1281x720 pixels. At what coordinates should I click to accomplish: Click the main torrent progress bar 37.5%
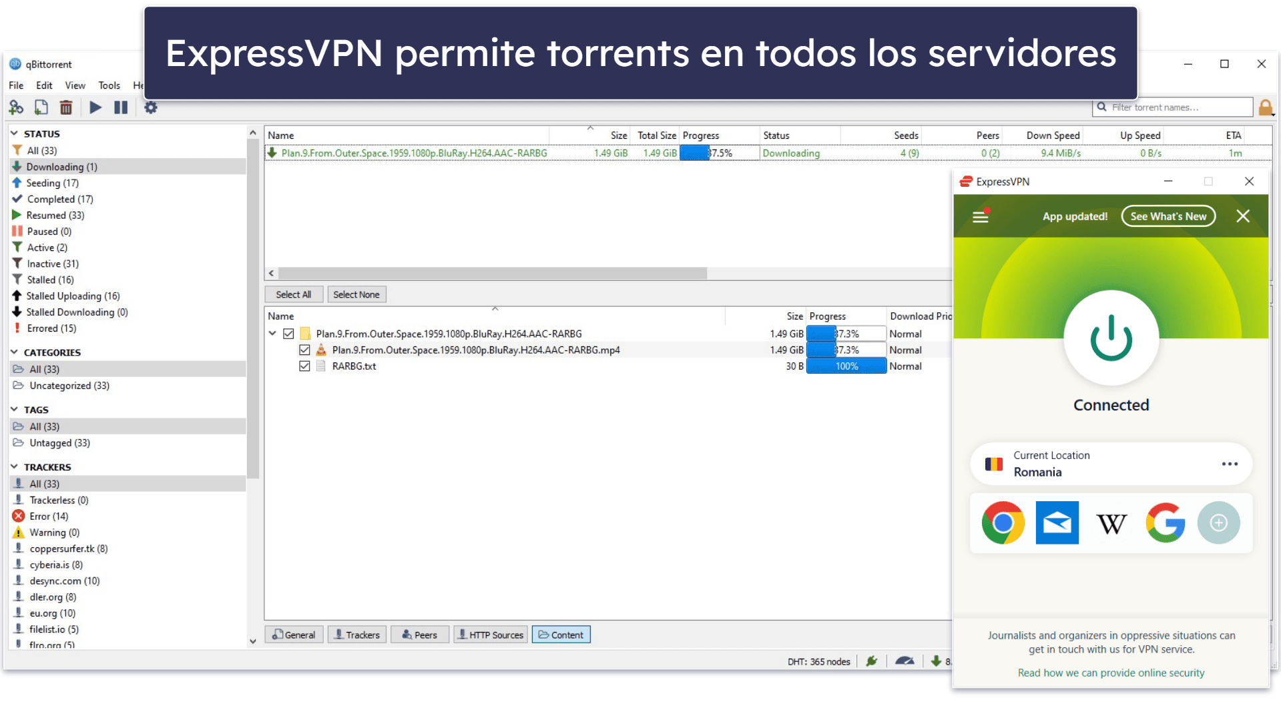720,153
